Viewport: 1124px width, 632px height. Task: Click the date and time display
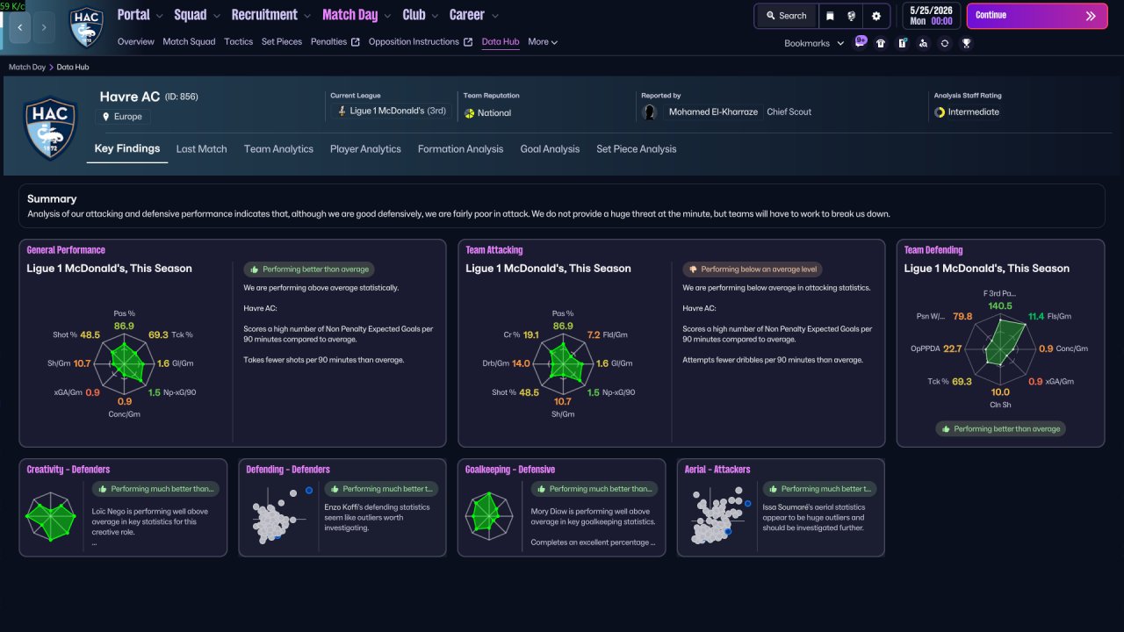(931, 16)
